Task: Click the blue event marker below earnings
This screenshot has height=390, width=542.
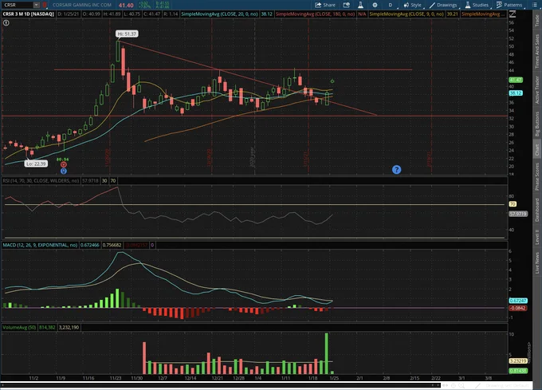Action: tap(64, 171)
